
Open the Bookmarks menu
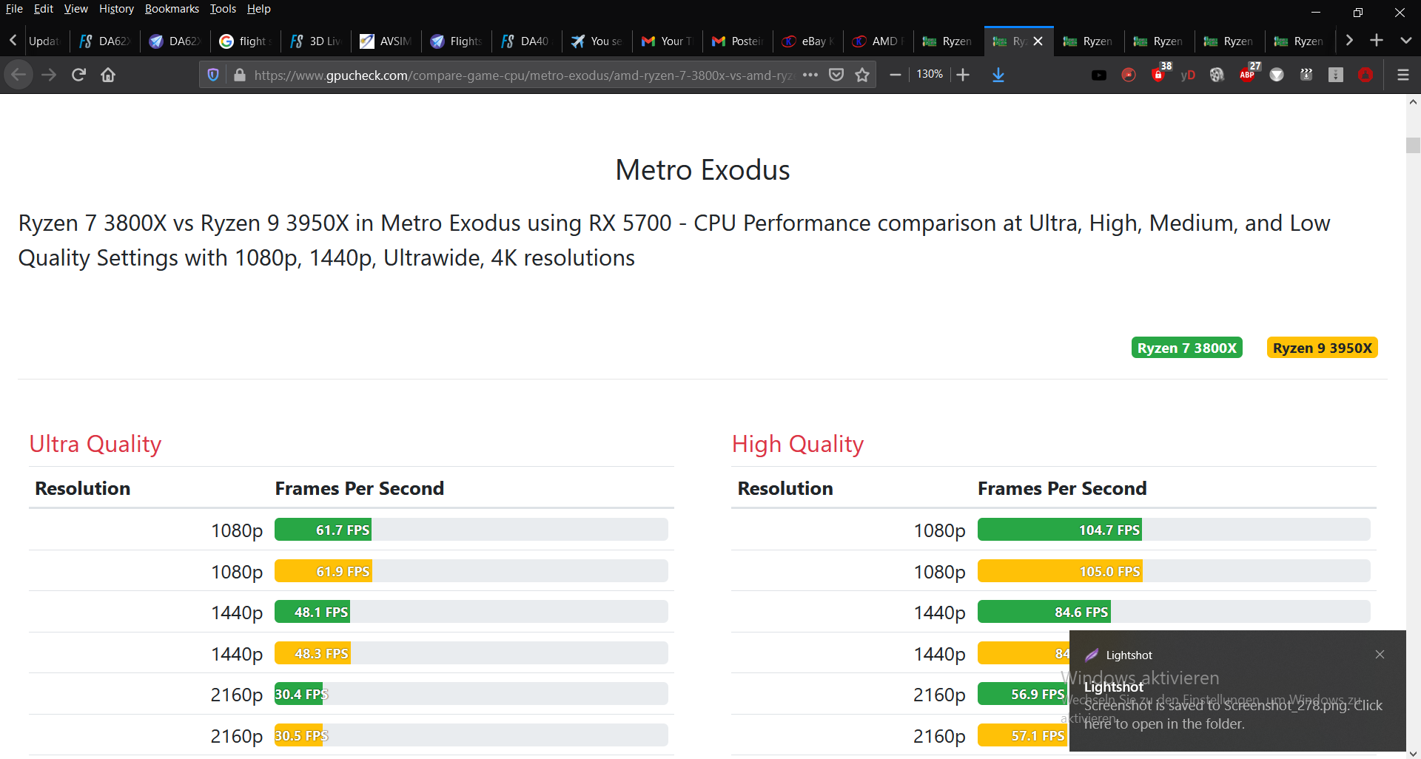pyautogui.click(x=172, y=9)
